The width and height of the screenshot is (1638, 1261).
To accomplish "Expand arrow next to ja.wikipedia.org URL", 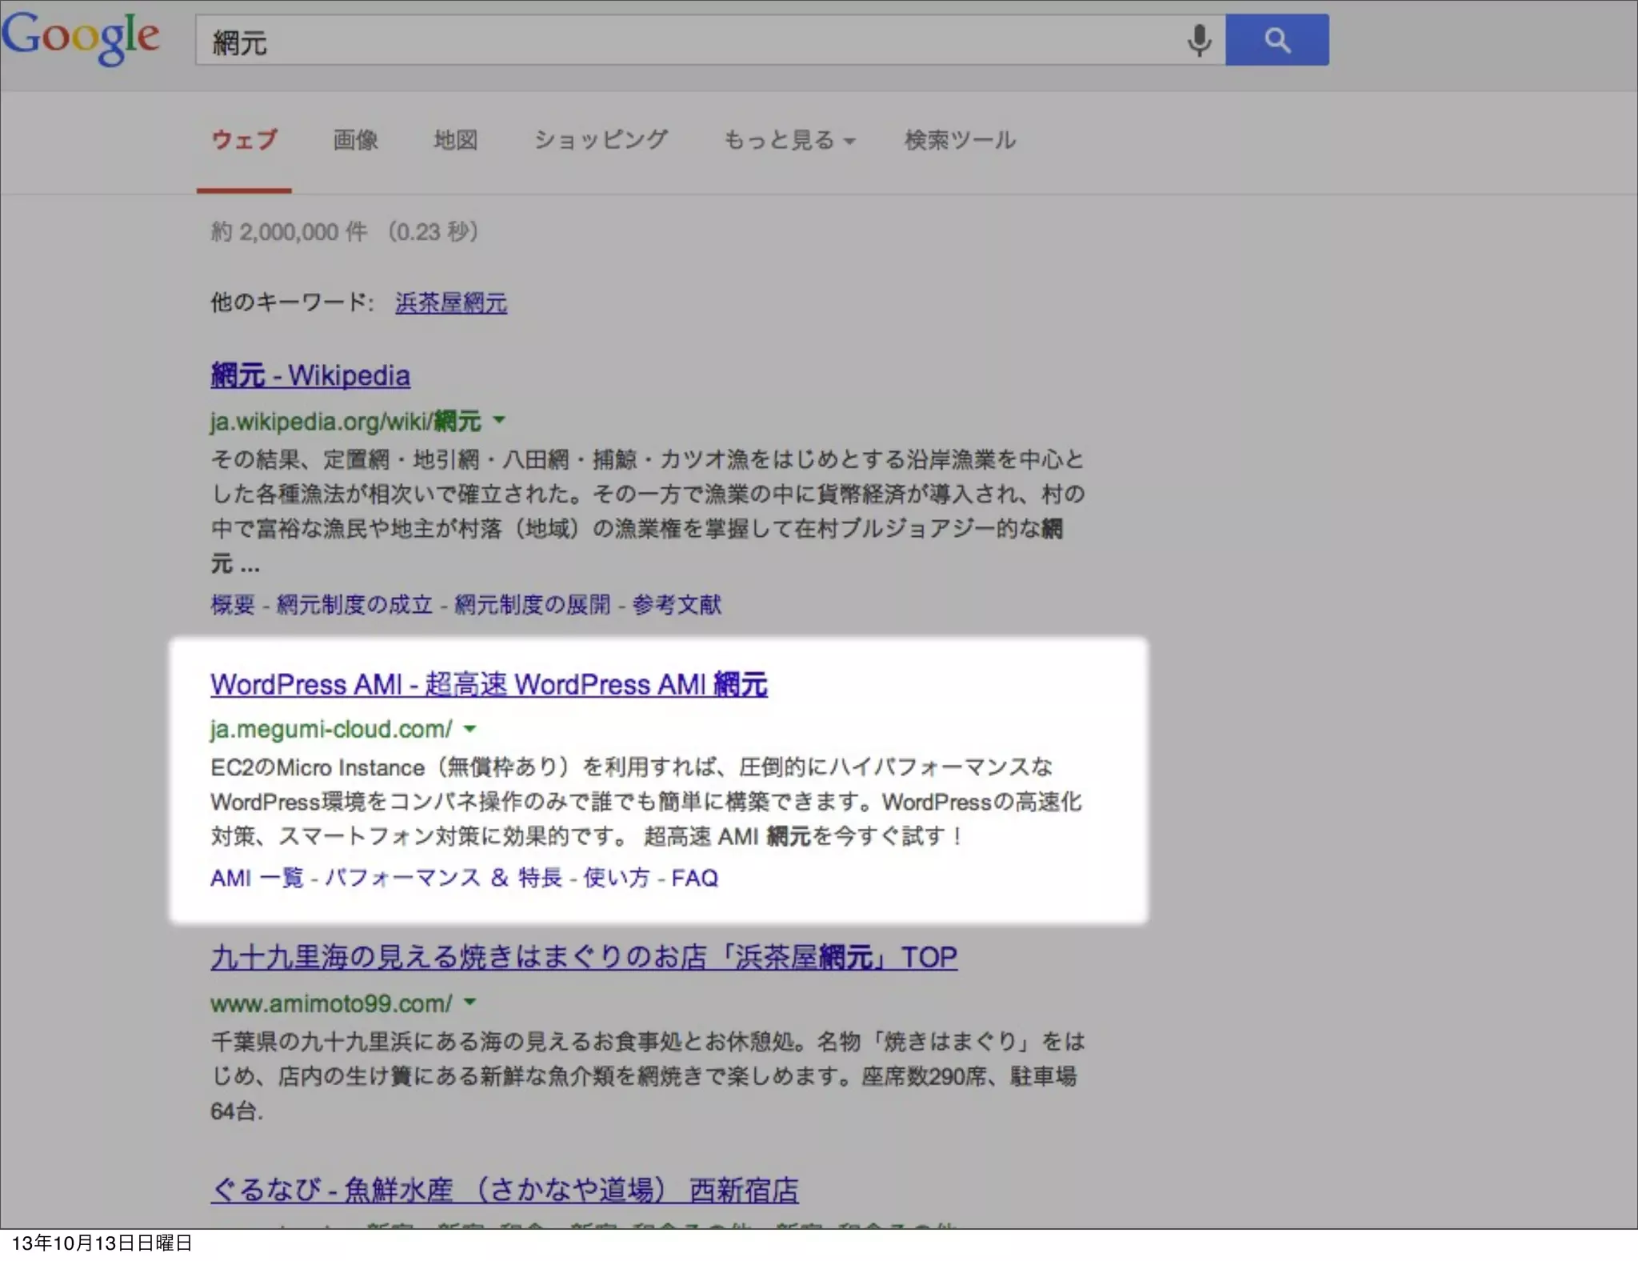I will click(499, 419).
